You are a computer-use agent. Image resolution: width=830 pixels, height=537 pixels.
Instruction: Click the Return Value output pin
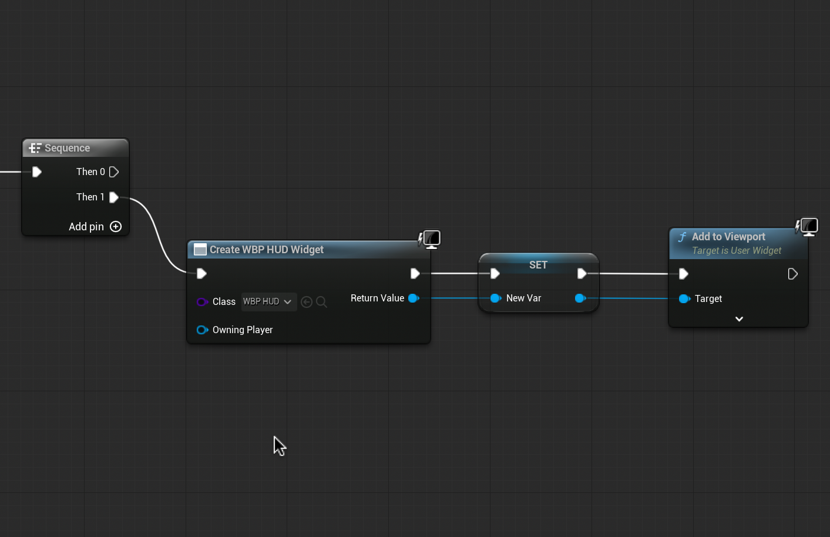click(414, 298)
